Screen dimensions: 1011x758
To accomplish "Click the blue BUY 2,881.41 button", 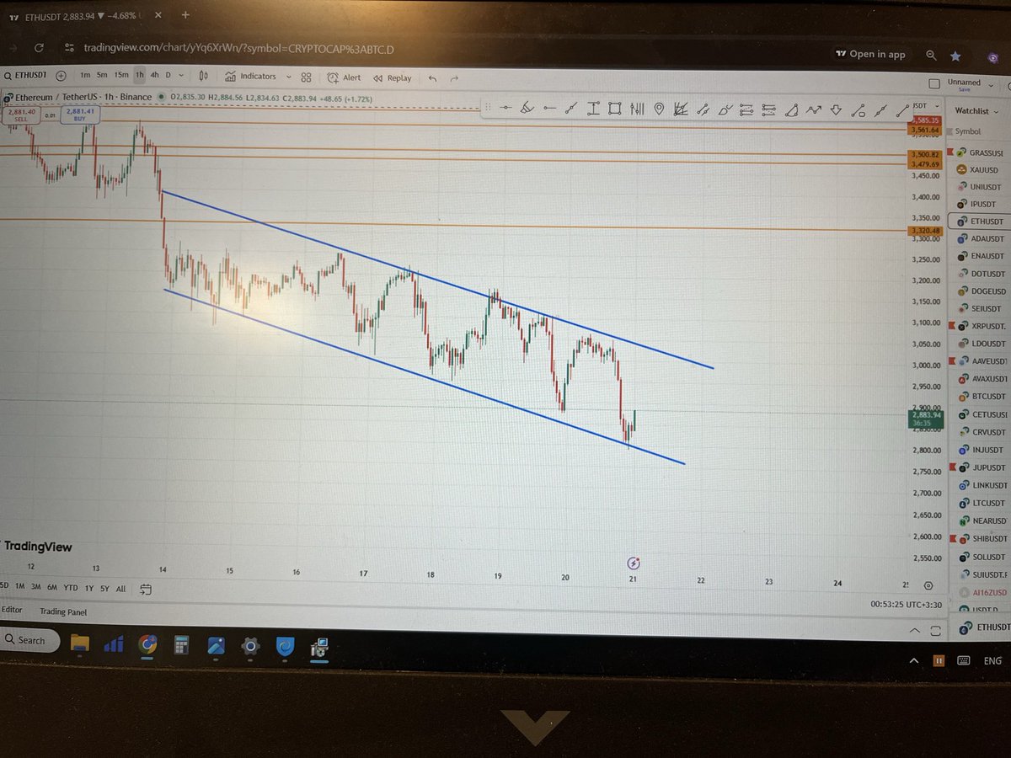I will pos(81,115).
